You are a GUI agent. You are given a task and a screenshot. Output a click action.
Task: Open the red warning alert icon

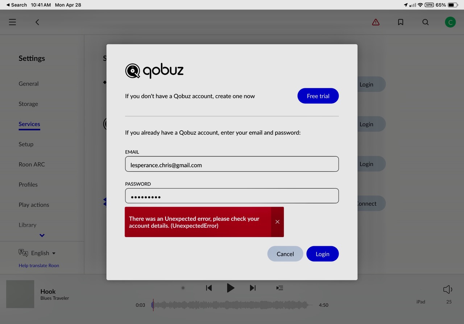(376, 22)
